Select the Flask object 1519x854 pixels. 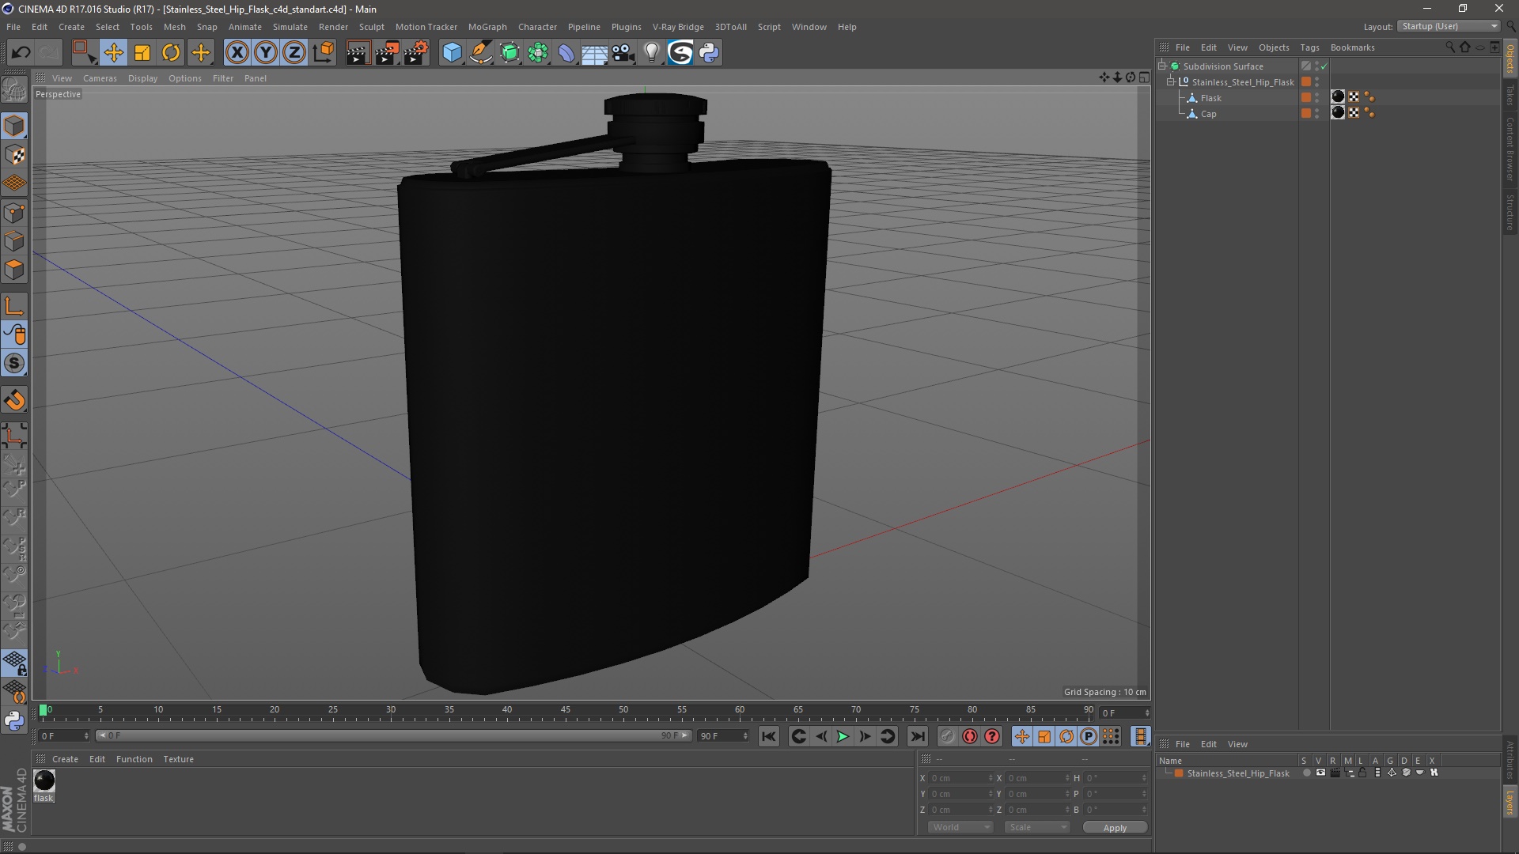pyautogui.click(x=1210, y=98)
